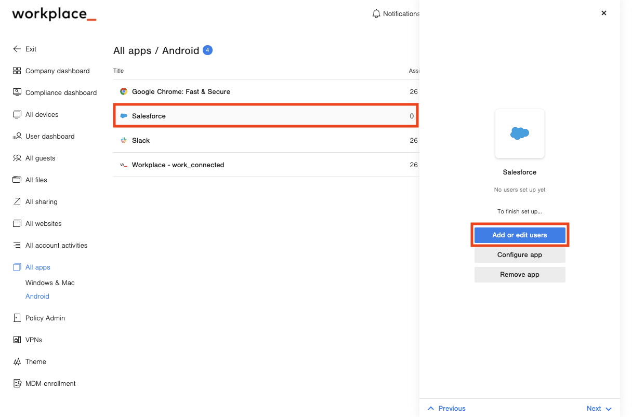Click the Exit back arrow icon
Viewport: 632px width, 417px height.
coord(17,49)
